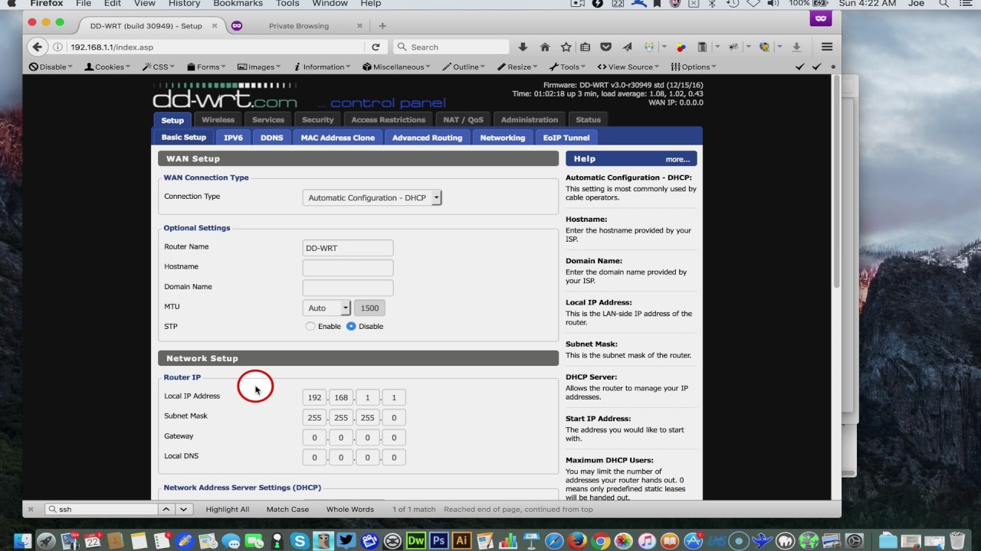Screen dimensions: 981x551
Task: Expand the Cookies toolbar dropdown
Action: (x=107, y=67)
